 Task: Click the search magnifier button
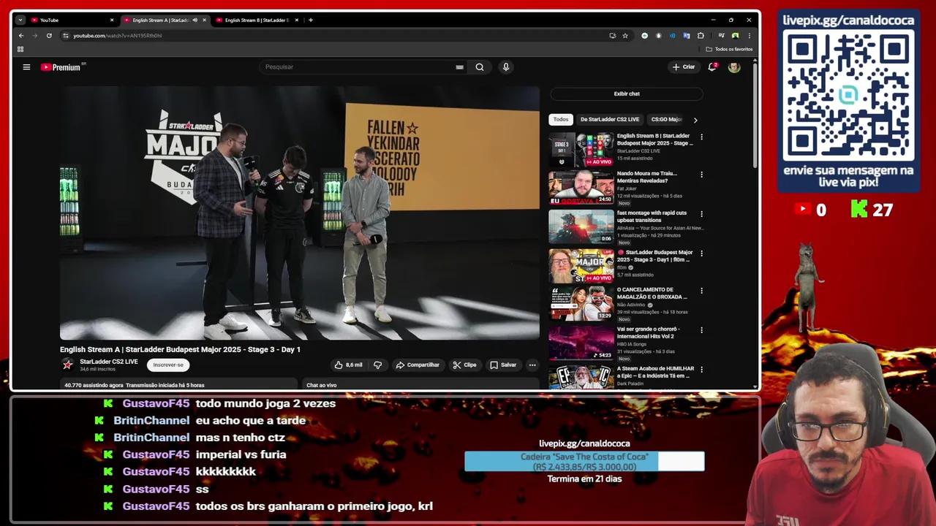(480, 67)
